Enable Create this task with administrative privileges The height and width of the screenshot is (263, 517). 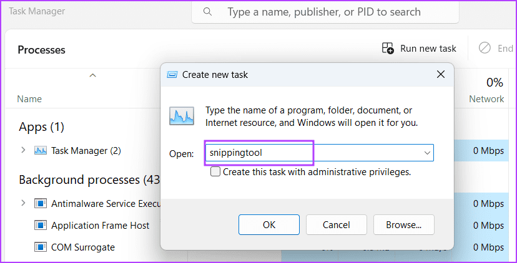tap(215, 172)
